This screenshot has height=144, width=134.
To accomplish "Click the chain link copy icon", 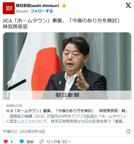I will pos(42,142).
